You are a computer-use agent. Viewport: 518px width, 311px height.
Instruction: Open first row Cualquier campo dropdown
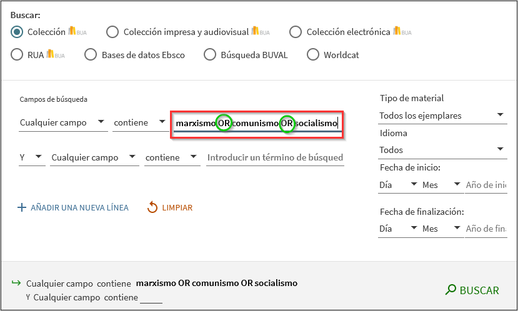pyautogui.click(x=62, y=122)
